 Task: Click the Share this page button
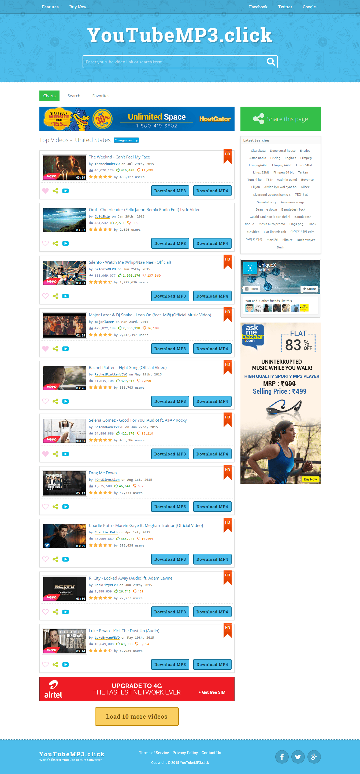280,119
